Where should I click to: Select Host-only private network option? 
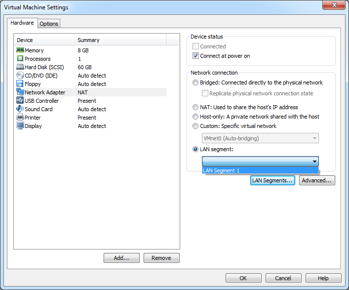(196, 117)
